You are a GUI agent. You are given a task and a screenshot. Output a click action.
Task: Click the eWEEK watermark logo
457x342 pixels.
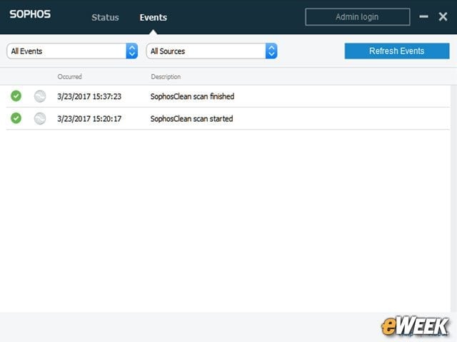pyautogui.click(x=415, y=326)
